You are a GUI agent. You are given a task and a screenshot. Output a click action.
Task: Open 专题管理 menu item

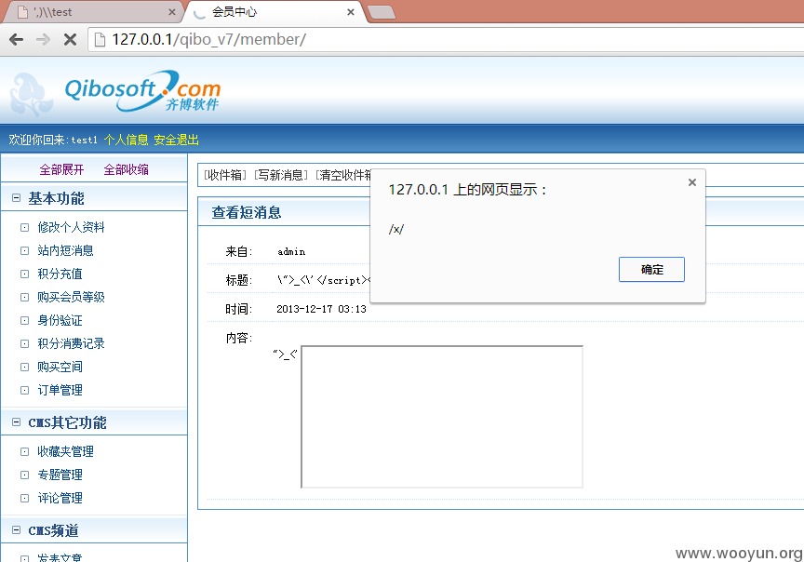[60, 475]
